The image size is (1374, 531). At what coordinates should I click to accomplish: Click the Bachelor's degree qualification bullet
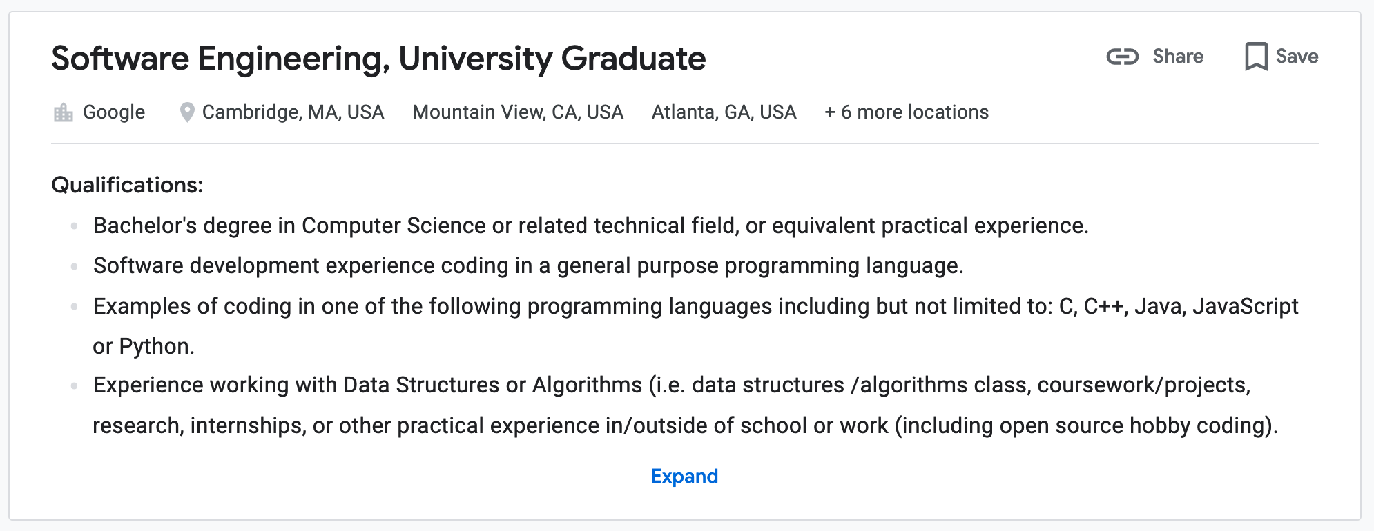click(x=591, y=226)
